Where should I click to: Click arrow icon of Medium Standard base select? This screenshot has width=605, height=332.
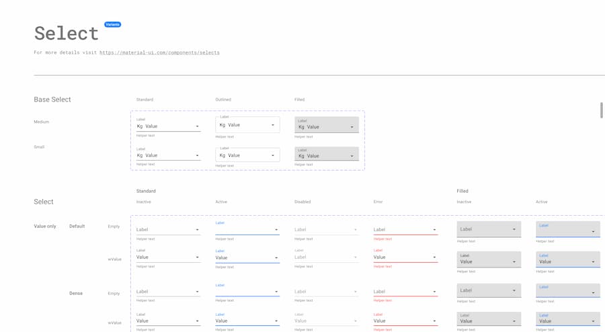click(197, 126)
